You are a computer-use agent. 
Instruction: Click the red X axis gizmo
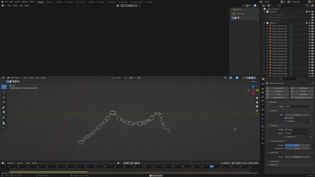pos(253,93)
